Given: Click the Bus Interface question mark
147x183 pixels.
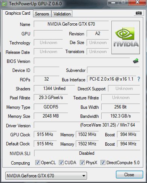Looking at the screenshot, I should coord(139,79).
